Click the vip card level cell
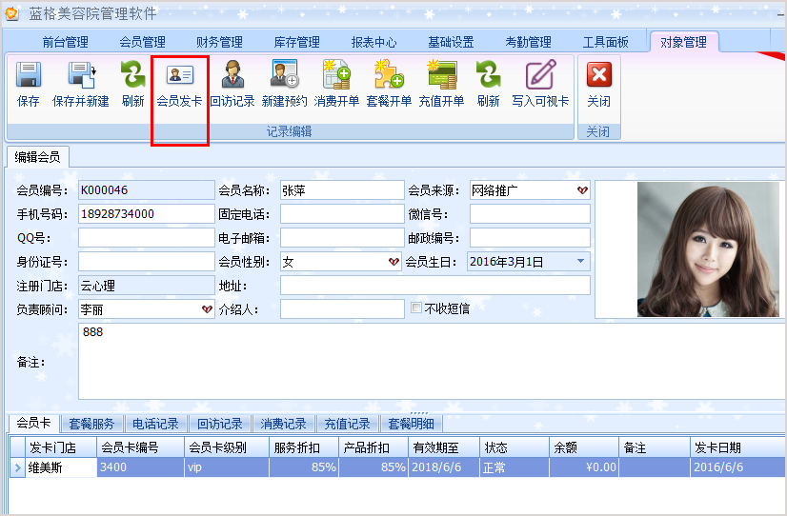The height and width of the screenshot is (516, 787). 227,467
